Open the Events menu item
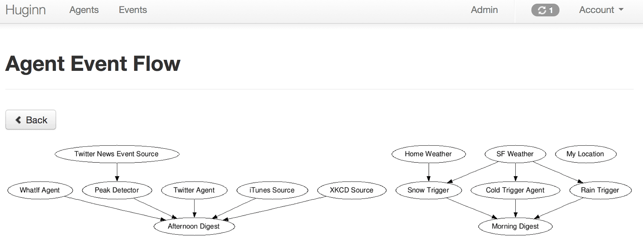Image resolution: width=643 pixels, height=252 pixels. [133, 10]
